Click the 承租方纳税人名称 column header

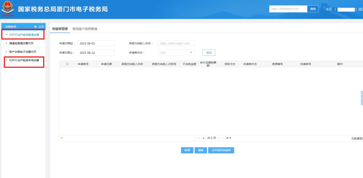(x=132, y=64)
